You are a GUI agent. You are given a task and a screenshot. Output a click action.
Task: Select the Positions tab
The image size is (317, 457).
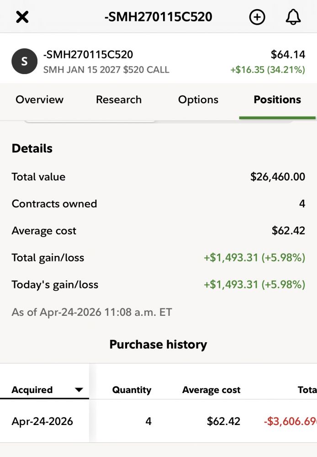coord(277,100)
